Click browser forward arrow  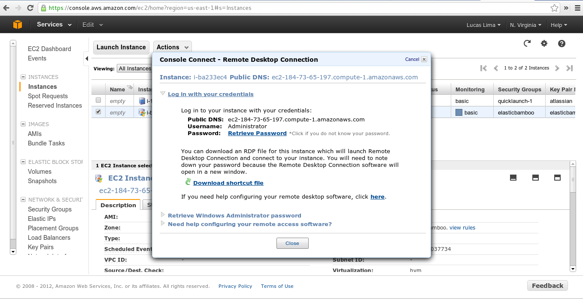click(18, 8)
